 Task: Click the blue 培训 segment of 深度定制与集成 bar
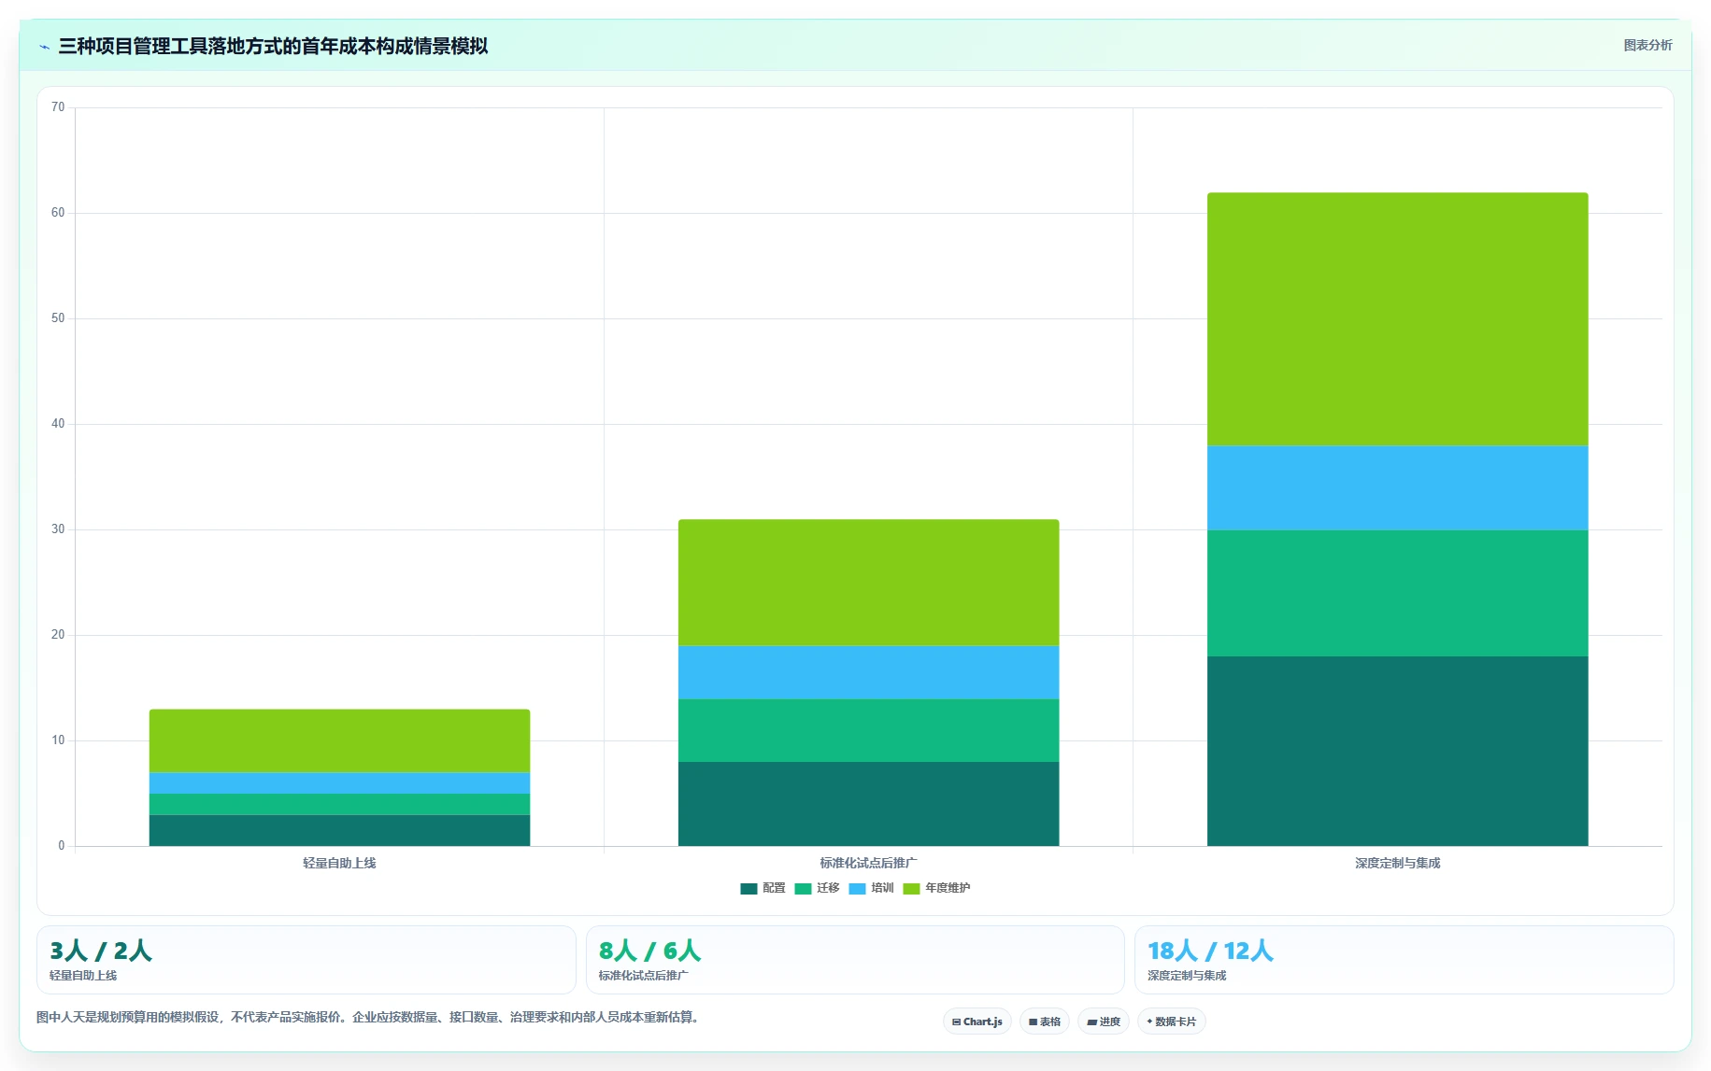click(x=1397, y=488)
